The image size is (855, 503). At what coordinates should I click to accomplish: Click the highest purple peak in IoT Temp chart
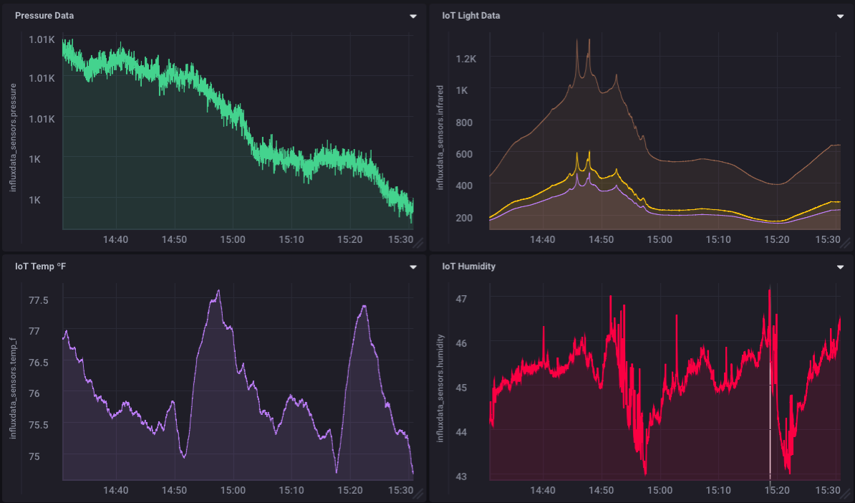[218, 291]
